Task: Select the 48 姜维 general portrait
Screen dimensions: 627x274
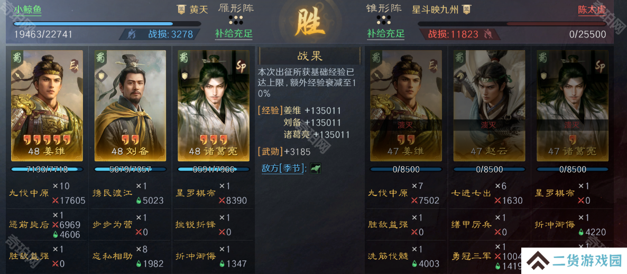Action: tap(47, 106)
